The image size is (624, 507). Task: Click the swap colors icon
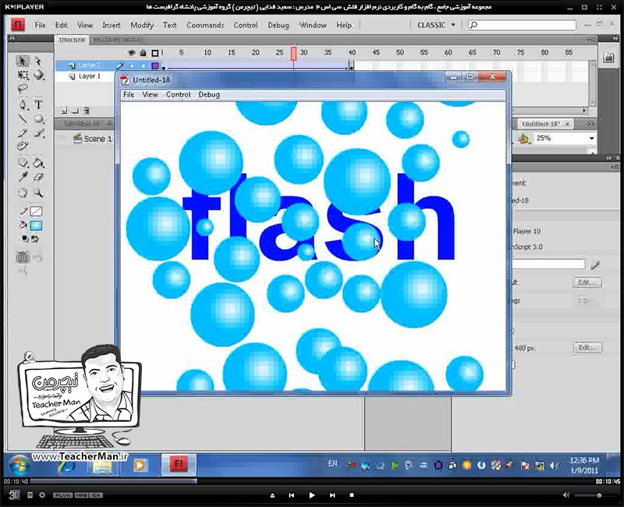(x=35, y=239)
